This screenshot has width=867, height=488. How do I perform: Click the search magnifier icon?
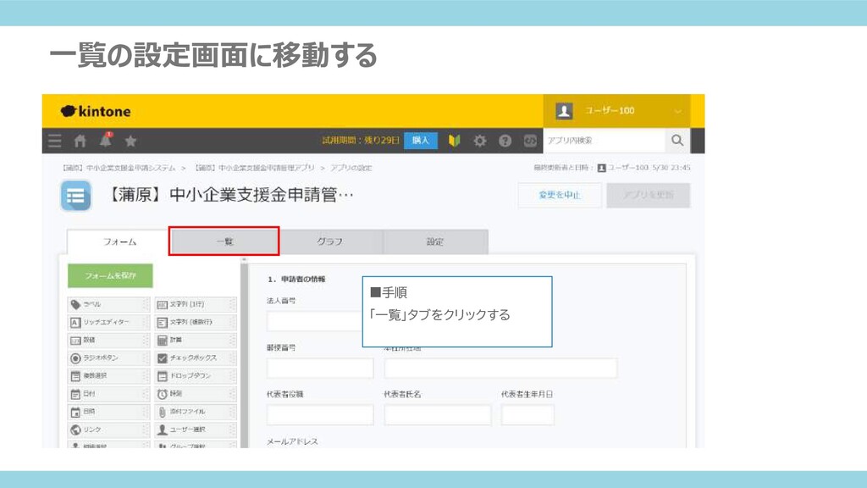tap(677, 141)
